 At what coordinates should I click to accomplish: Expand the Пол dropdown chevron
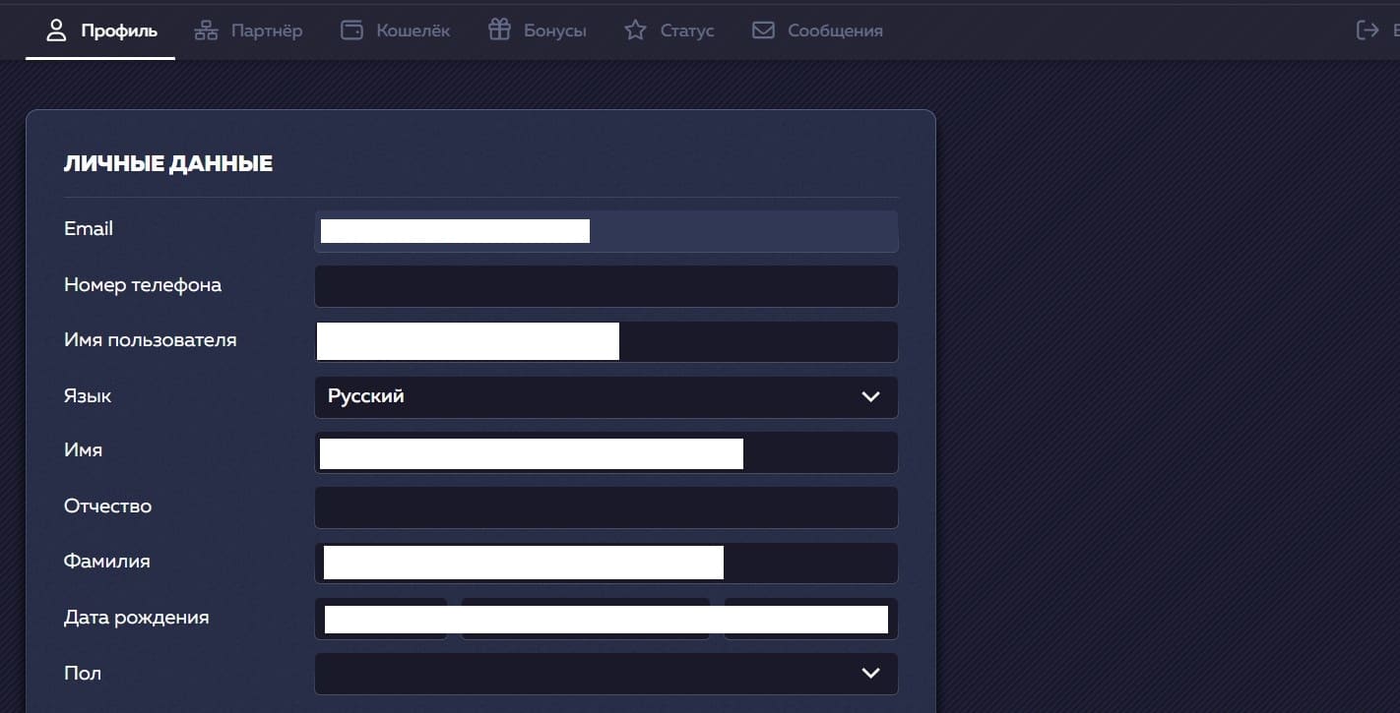tap(870, 674)
